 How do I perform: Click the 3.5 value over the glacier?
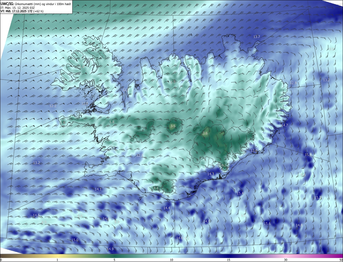173,126
